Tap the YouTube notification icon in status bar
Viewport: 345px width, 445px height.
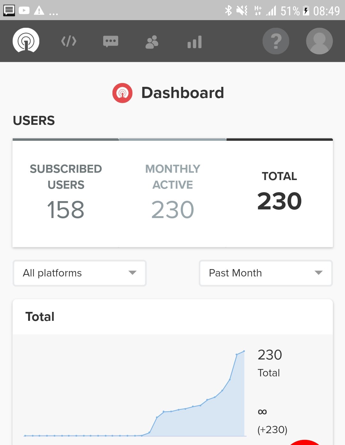[x=24, y=11]
